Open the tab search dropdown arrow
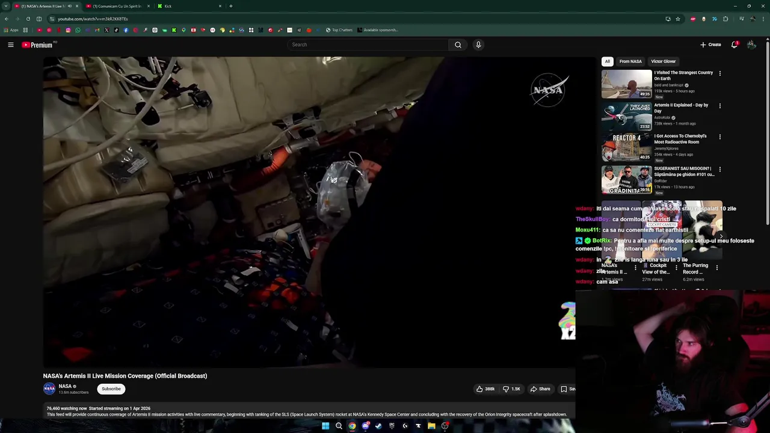Viewport: 770px width, 433px height. (6, 6)
